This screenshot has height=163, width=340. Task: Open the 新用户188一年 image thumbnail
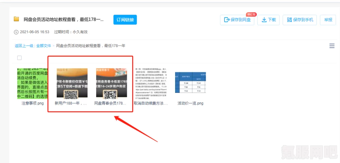coord(72,83)
